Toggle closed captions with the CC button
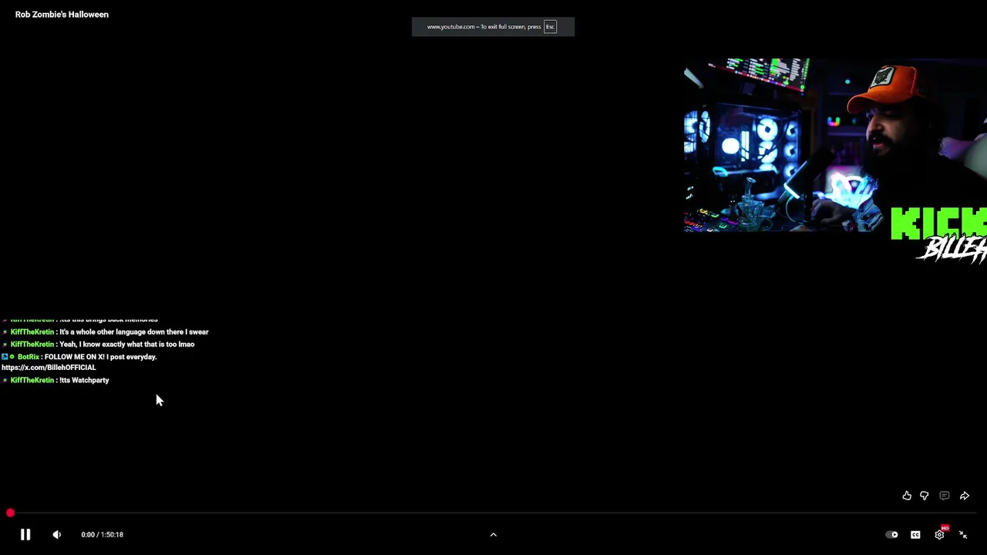This screenshot has height=555, width=987. coord(915,534)
